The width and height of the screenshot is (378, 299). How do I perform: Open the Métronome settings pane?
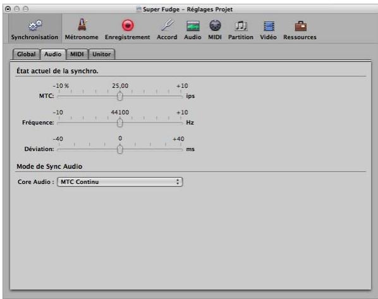(82, 29)
